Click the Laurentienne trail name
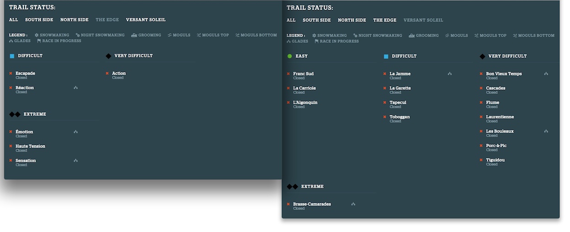 click(x=500, y=117)
